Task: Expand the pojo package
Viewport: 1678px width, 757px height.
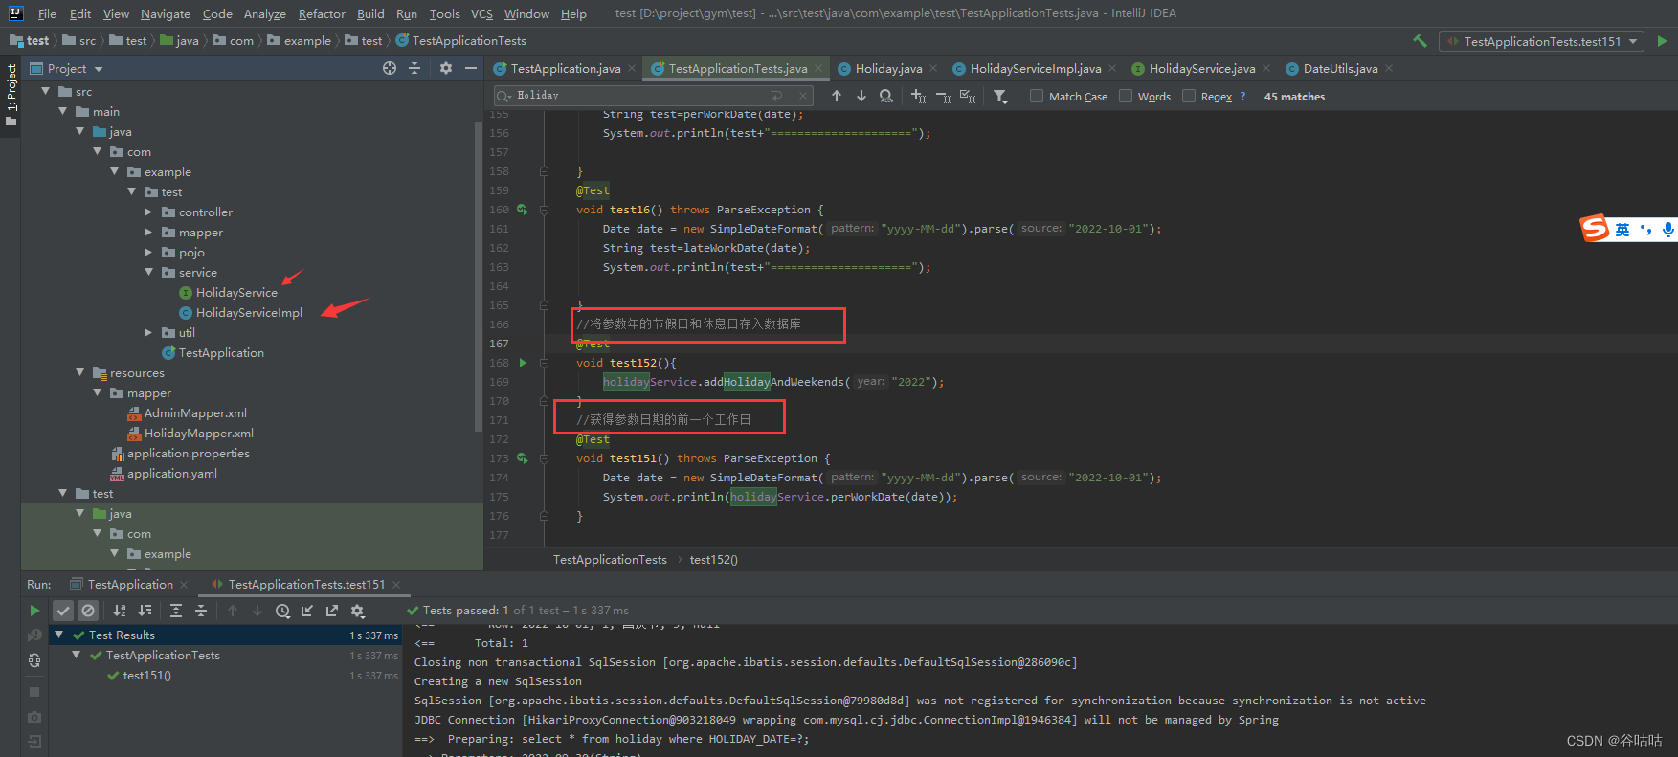Action: [148, 253]
